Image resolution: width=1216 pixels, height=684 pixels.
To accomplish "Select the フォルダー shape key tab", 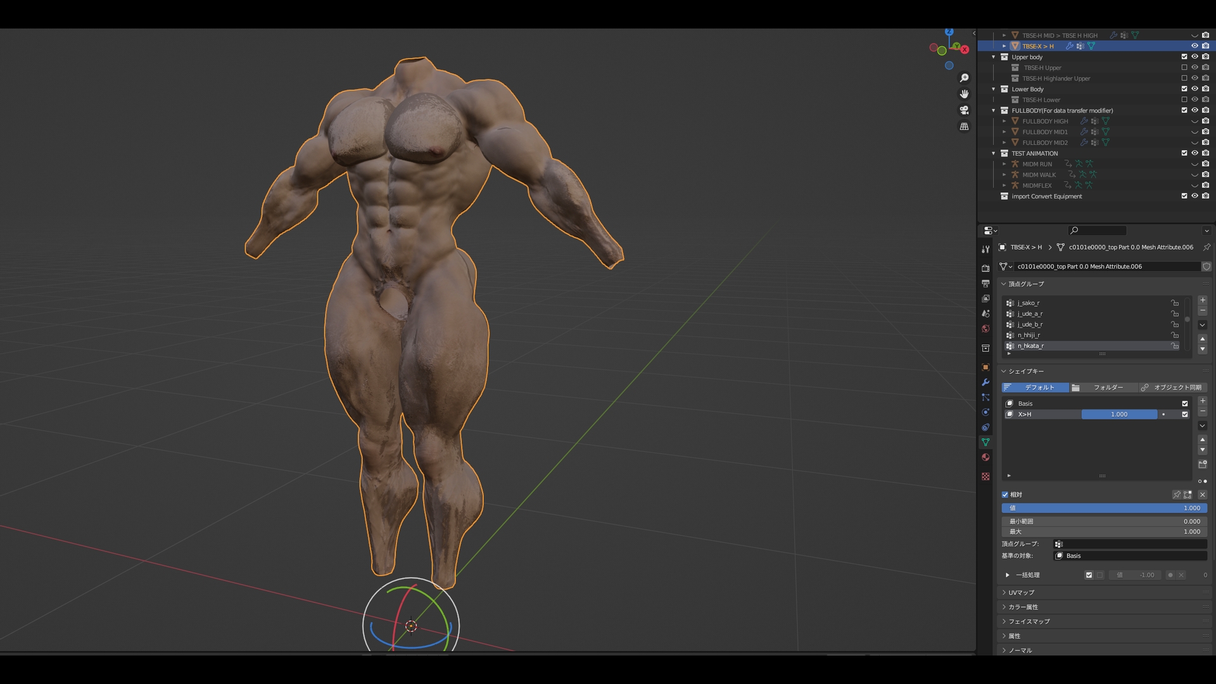I will (x=1103, y=388).
